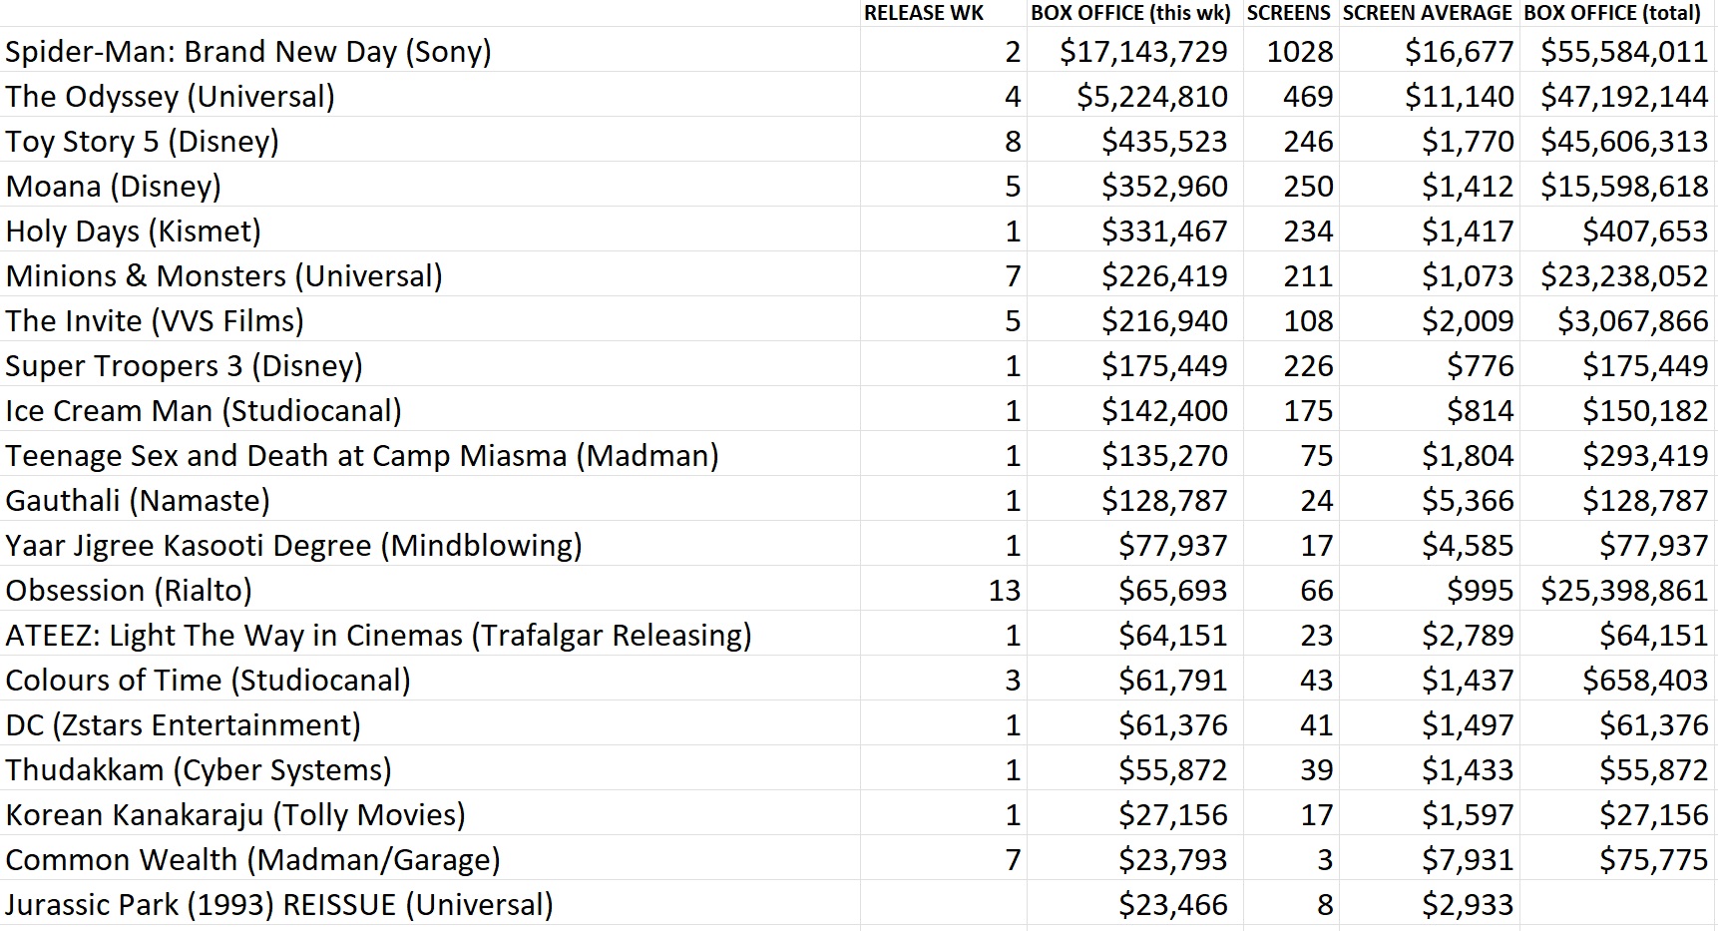This screenshot has width=1718, height=931.
Task: Select Colours of Time's total $658,403
Action: coord(1645,681)
